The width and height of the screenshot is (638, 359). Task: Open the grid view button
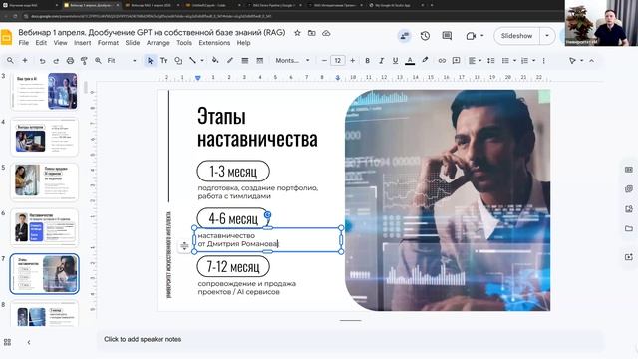tap(7, 342)
